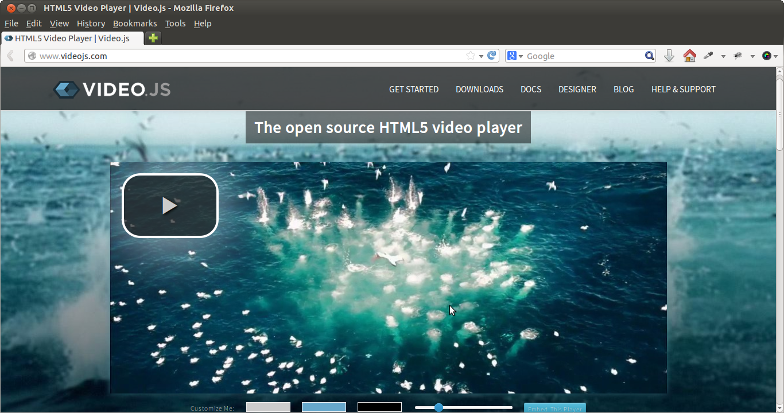Click the Embed This Player button
This screenshot has width=784, height=413.
pyautogui.click(x=554, y=407)
